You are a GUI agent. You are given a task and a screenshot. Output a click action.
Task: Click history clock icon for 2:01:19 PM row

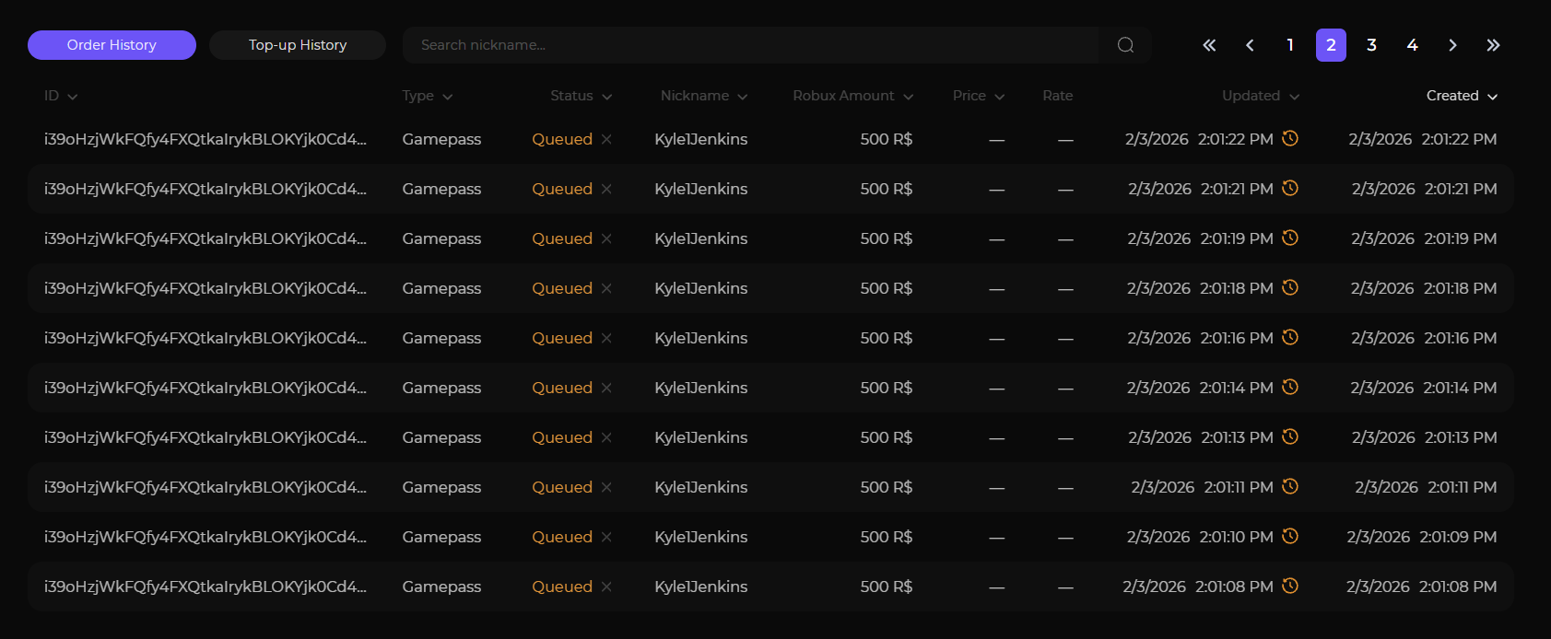click(1290, 238)
